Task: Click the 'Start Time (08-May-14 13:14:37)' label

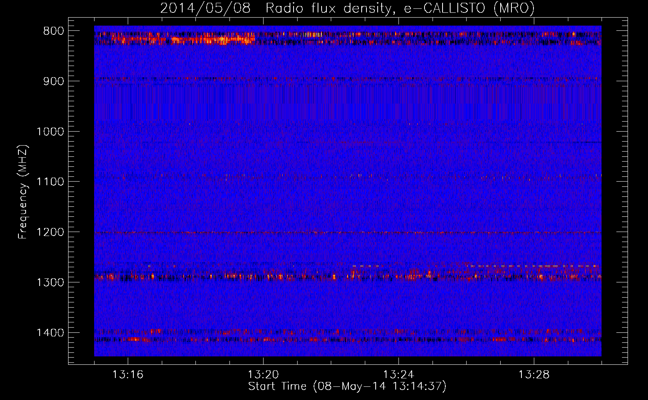Action: [x=347, y=386]
